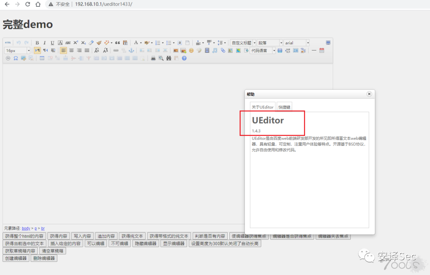430x275 pixels.
Task: Open the 代码语言 code language dropdown
Action: click(x=262, y=50)
